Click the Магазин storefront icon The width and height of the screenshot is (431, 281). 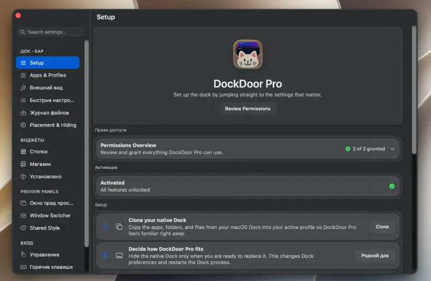(23, 164)
